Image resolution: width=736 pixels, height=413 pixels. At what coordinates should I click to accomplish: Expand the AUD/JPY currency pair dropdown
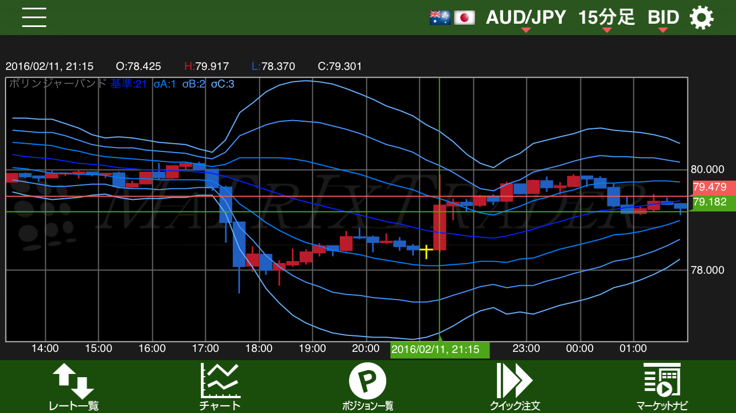[526, 18]
